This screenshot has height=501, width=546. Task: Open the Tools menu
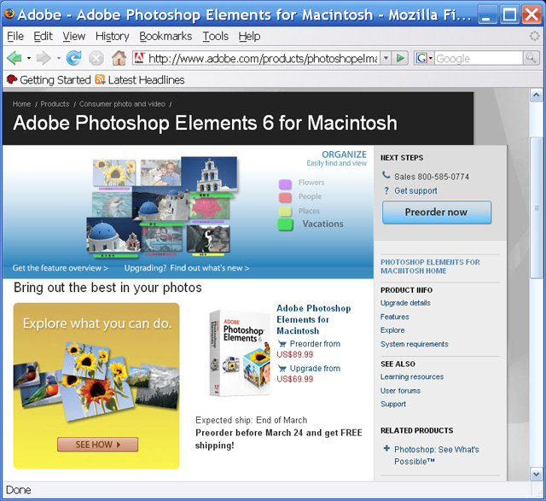coord(216,36)
